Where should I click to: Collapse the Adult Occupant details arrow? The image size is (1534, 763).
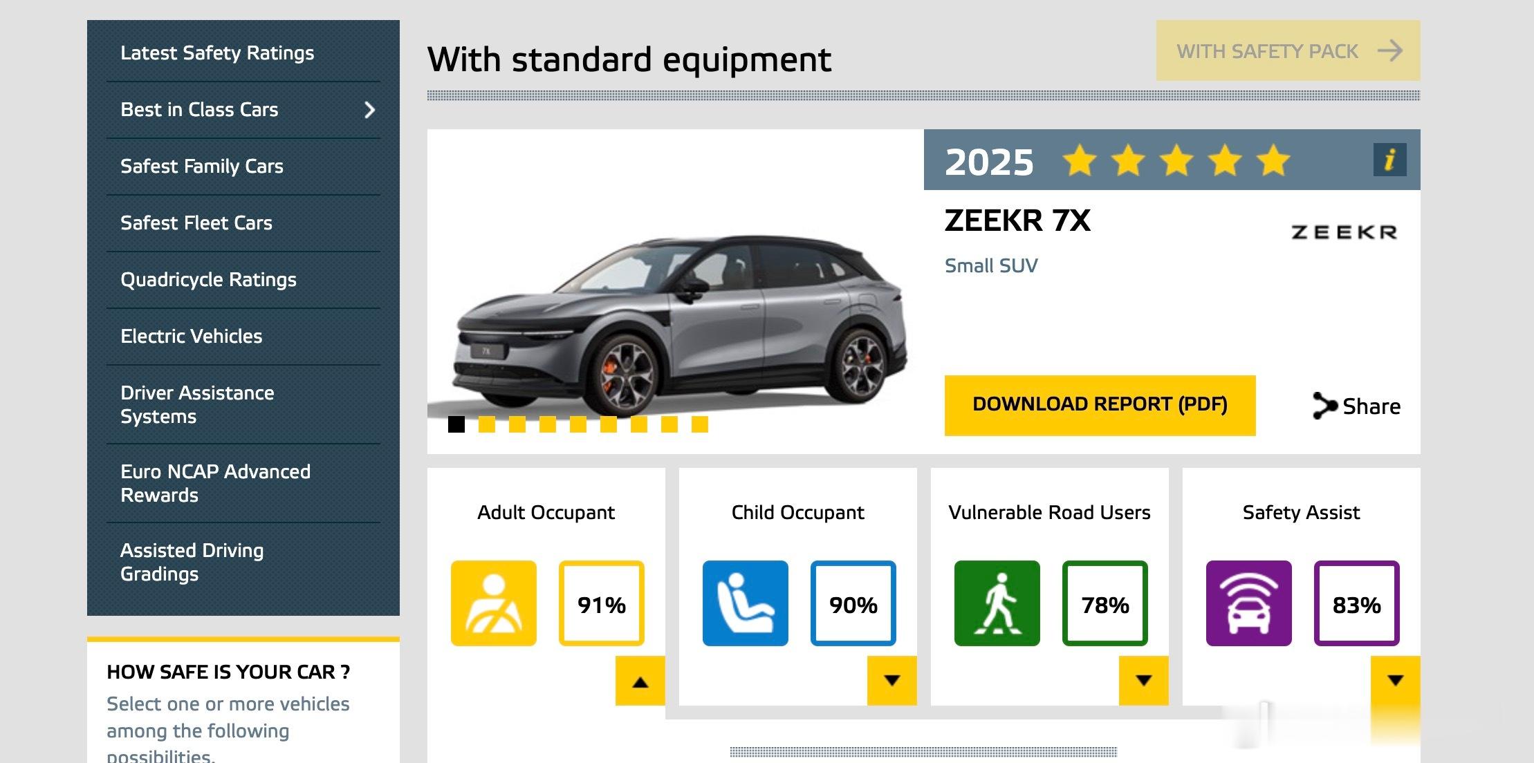click(640, 681)
